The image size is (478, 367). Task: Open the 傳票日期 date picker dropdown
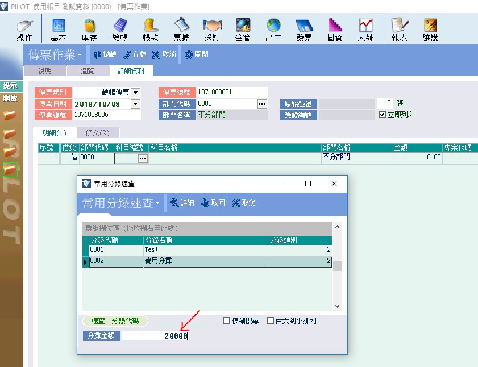click(136, 104)
